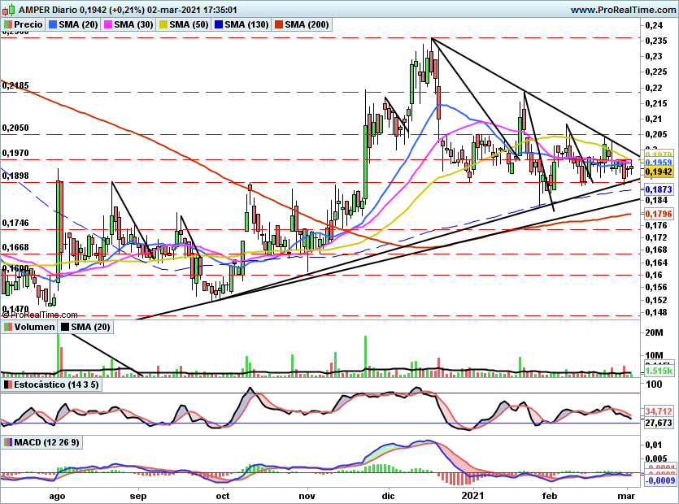This screenshot has width=679, height=504.
Task: Click the 0,2050 horizontal level label
Action: (15, 128)
